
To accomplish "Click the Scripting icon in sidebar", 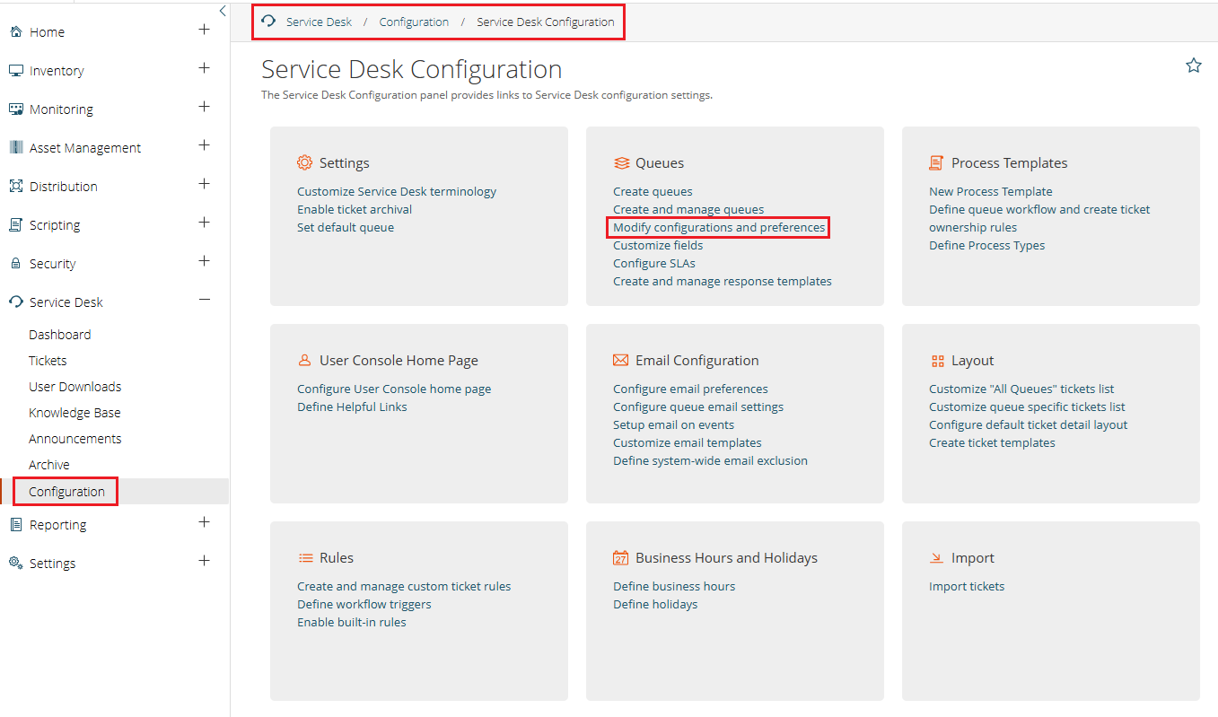I will click(x=15, y=225).
